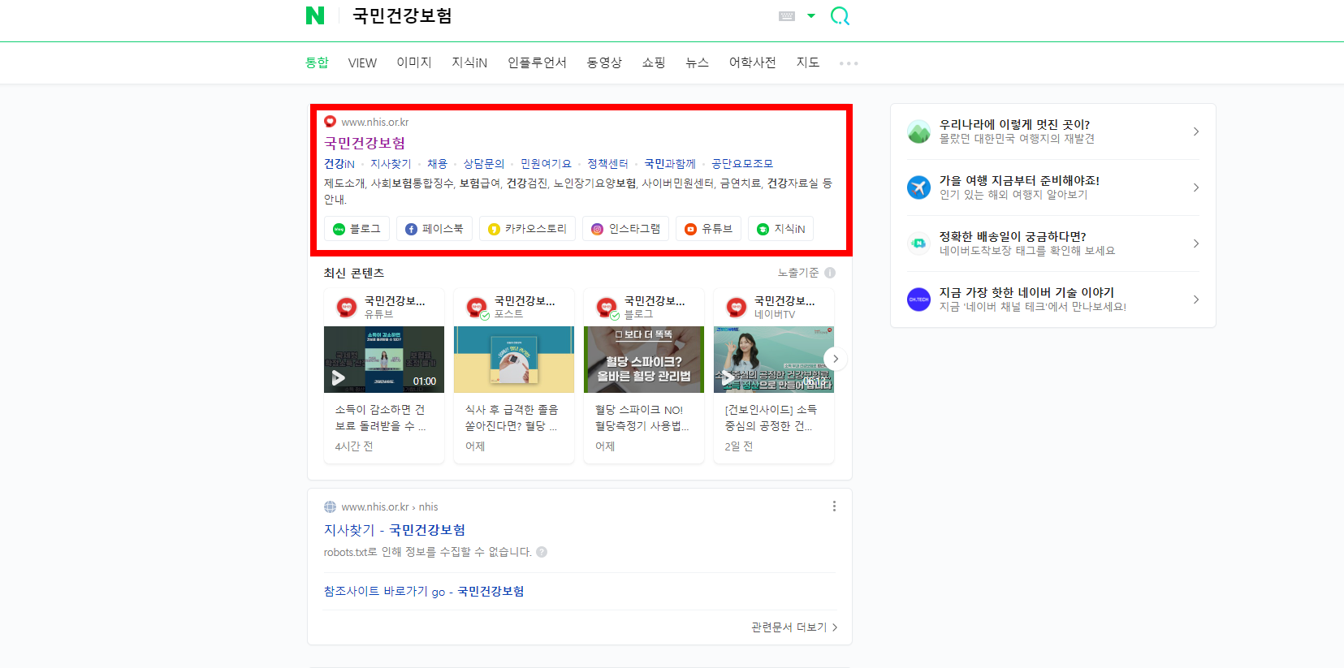The width and height of the screenshot is (1344, 668).
Task: Switch to the VIEW tab
Action: pos(362,62)
